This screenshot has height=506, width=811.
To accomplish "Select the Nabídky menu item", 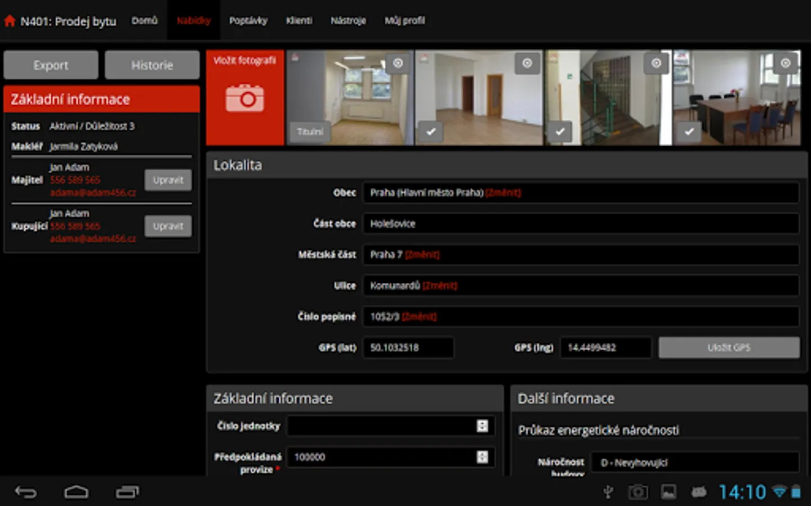I will tap(194, 21).
